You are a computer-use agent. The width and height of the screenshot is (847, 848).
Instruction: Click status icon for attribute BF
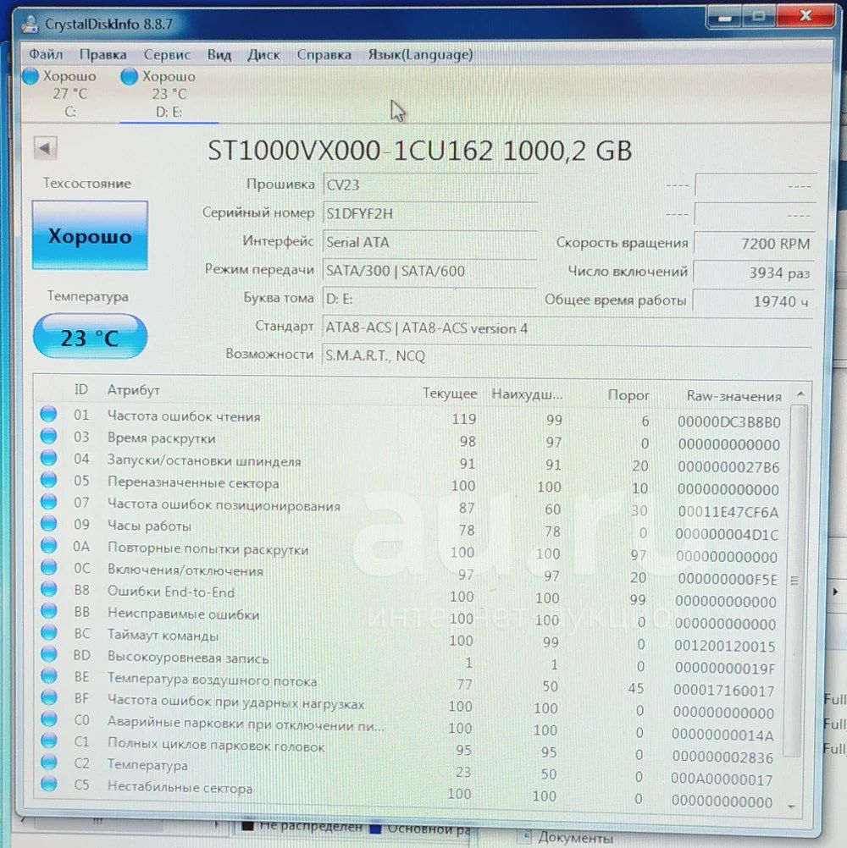point(49,697)
